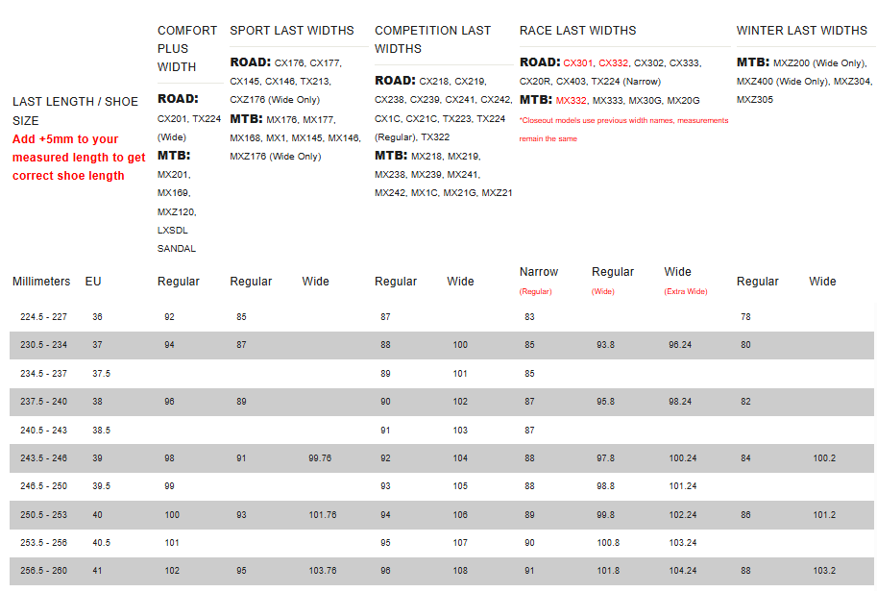
Task: Click the red closeout models note
Action: point(623,129)
